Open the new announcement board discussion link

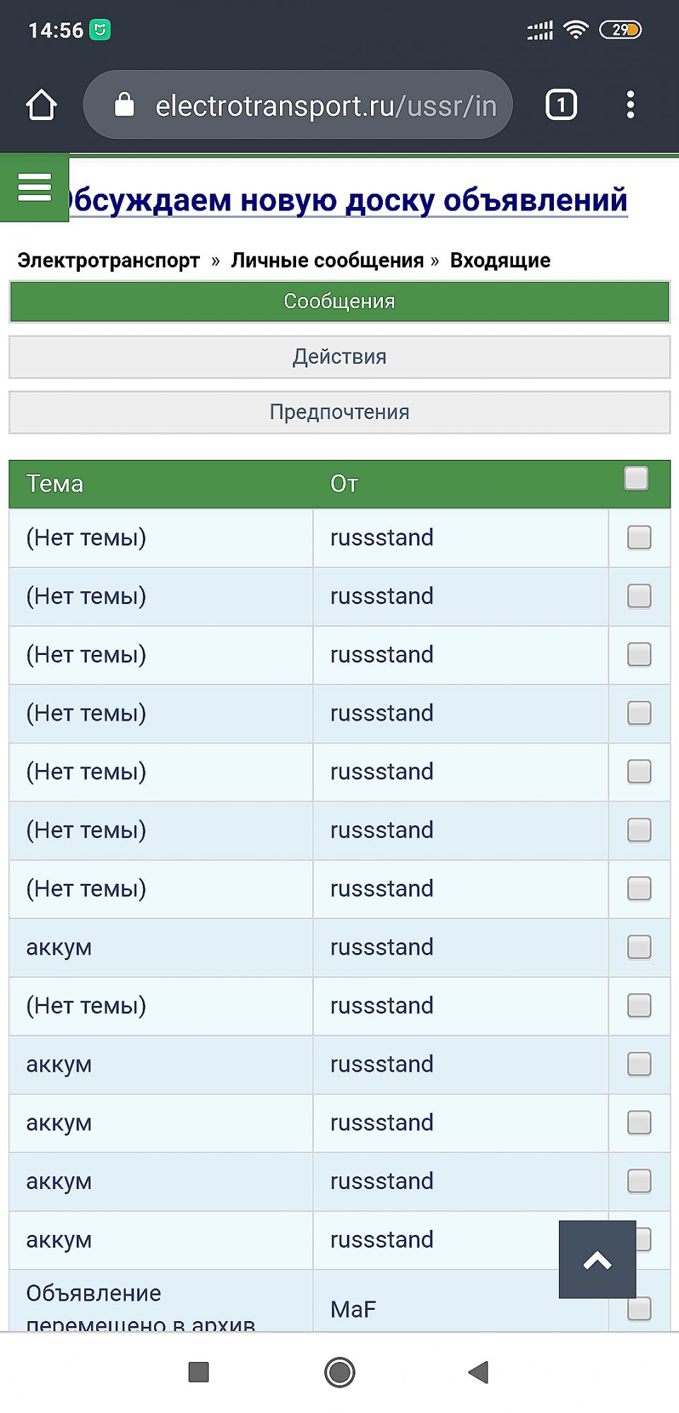(346, 201)
